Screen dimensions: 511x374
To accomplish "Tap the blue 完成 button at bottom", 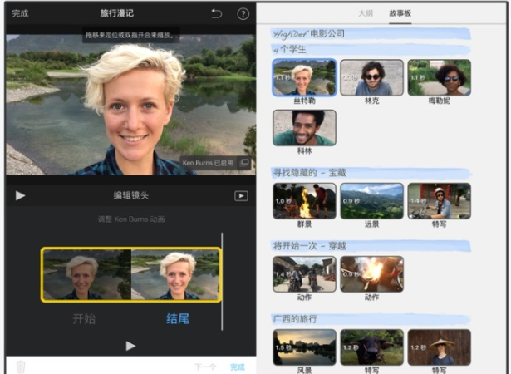I will pyautogui.click(x=238, y=367).
